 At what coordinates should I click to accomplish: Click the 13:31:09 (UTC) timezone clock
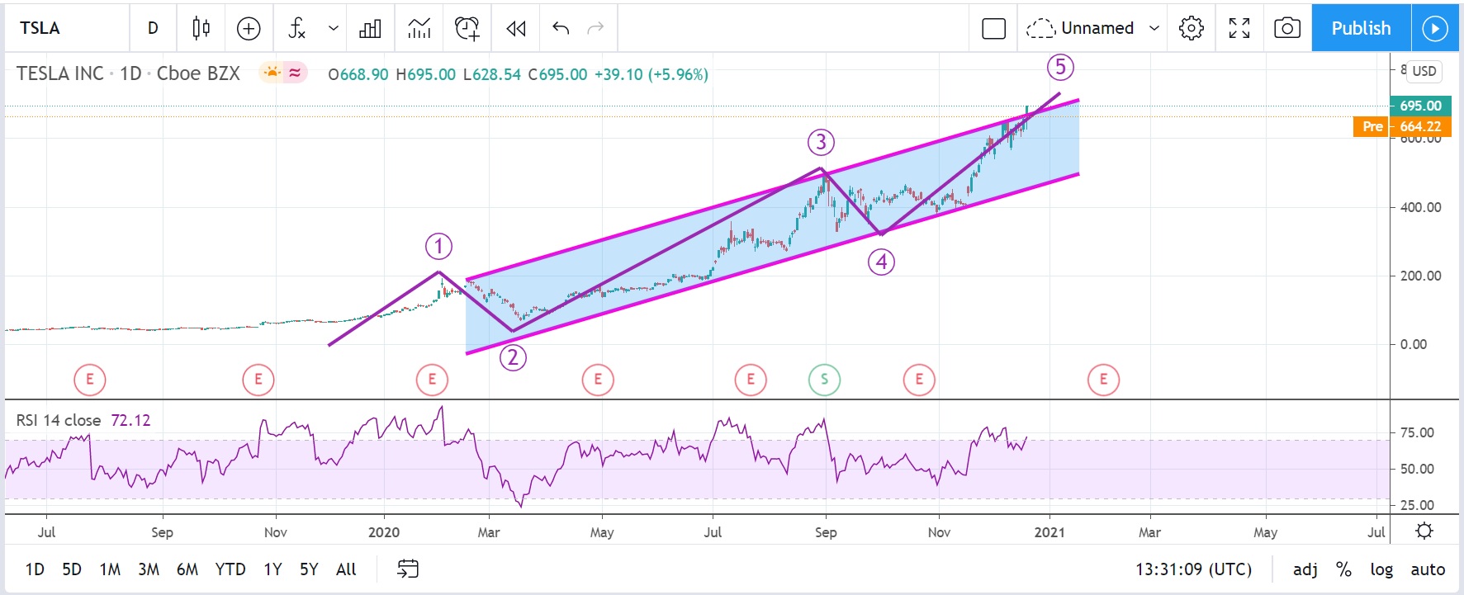1193,569
